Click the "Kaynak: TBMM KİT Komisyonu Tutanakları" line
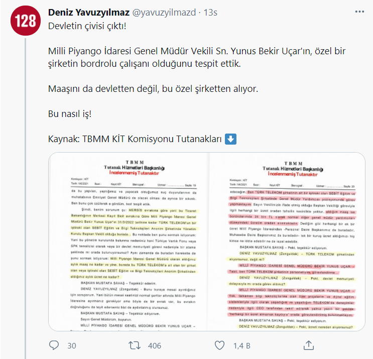 pyautogui.click(x=135, y=139)
